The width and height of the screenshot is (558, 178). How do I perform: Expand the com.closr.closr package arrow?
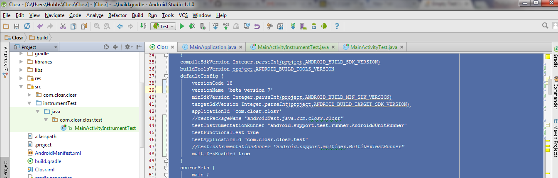point(30,95)
